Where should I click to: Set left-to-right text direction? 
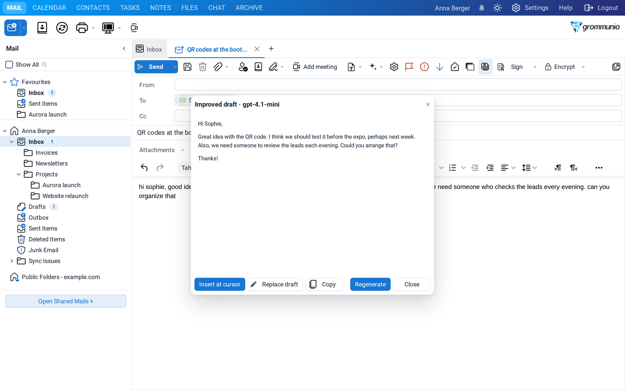coord(558,168)
